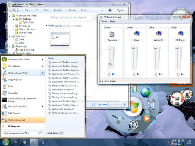Select the QuickCam folder in tree

click(28, 22)
